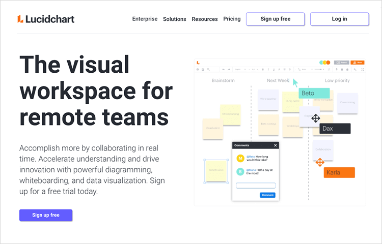Open the font size dropdown
This screenshot has width=382, height=244.
pyautogui.click(x=255, y=69)
